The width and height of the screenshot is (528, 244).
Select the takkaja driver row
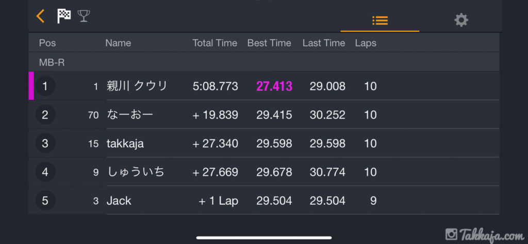click(125, 143)
